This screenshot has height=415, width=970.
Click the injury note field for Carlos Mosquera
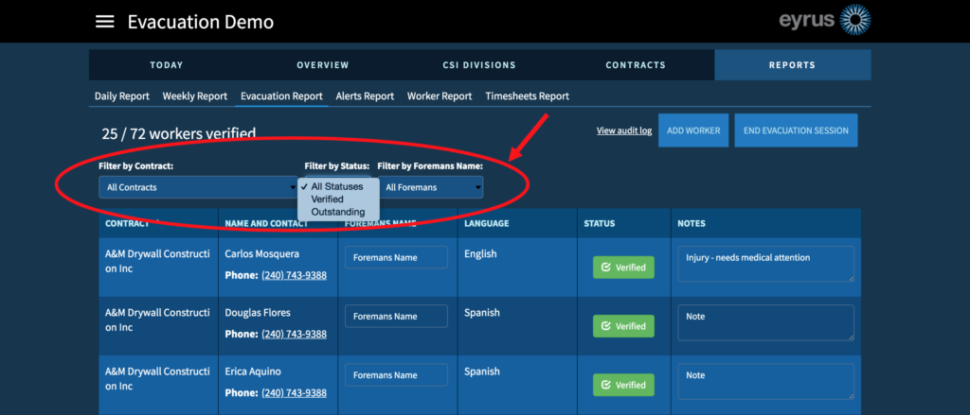(x=765, y=264)
